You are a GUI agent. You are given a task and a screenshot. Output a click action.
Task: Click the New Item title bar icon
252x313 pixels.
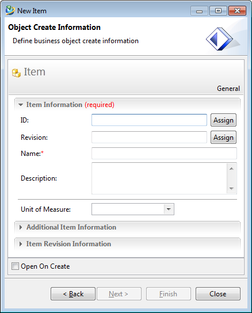(x=10, y=10)
